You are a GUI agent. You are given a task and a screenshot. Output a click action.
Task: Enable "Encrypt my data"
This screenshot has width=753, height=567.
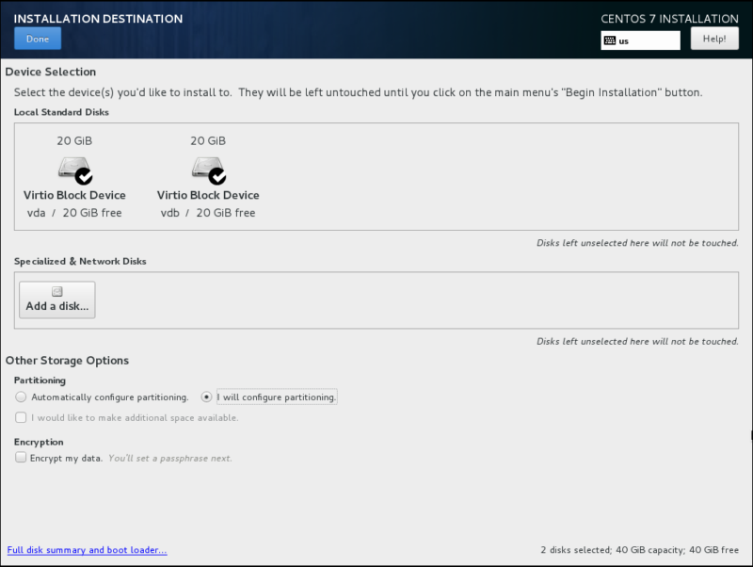point(21,457)
